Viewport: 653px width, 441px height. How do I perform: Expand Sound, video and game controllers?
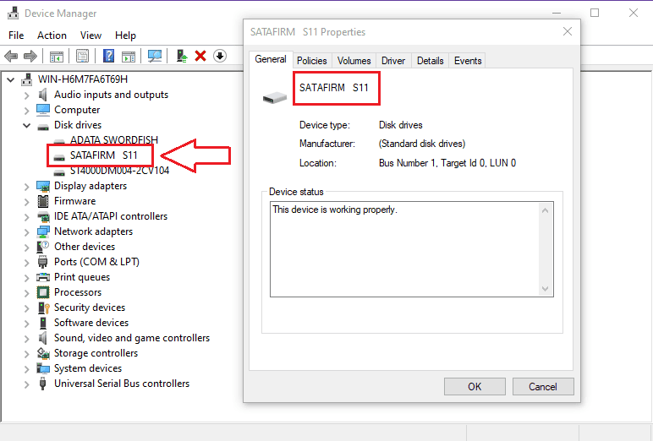point(27,339)
